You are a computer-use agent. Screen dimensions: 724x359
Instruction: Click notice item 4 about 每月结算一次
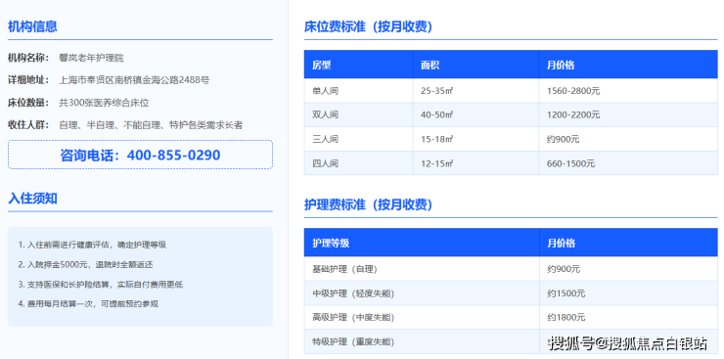tap(88, 304)
